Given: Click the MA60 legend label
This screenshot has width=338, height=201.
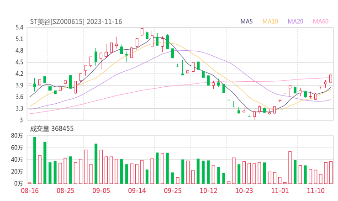Looking at the screenshot, I should coord(321,21).
